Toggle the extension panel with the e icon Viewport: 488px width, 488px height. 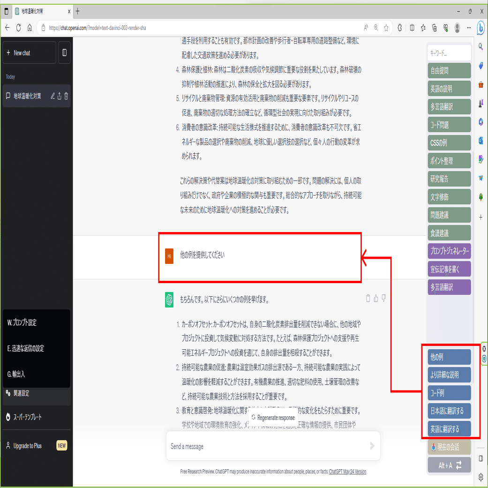point(485,358)
